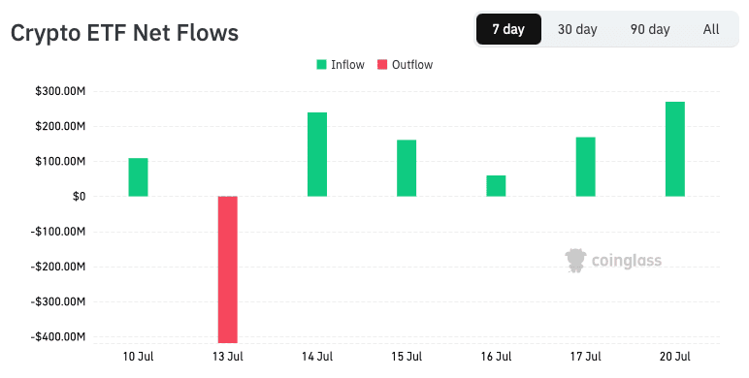
Task: Toggle the Outflow legend red swatch
Action: [x=382, y=64]
